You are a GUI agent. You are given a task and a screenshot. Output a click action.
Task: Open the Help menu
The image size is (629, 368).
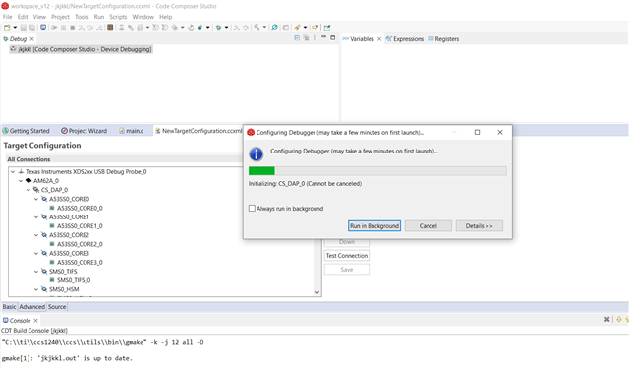pos(165,17)
